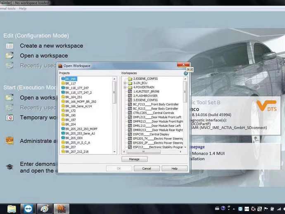Select CTRLC205 Central Controls workspace

click(x=153, y=113)
